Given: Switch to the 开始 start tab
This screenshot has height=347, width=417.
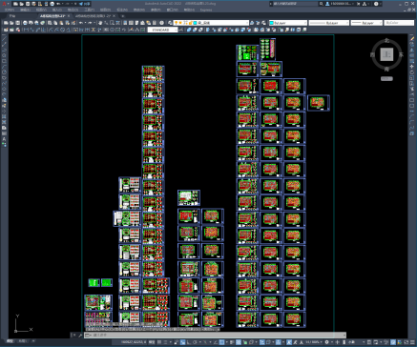Looking at the screenshot, I should 12,16.
